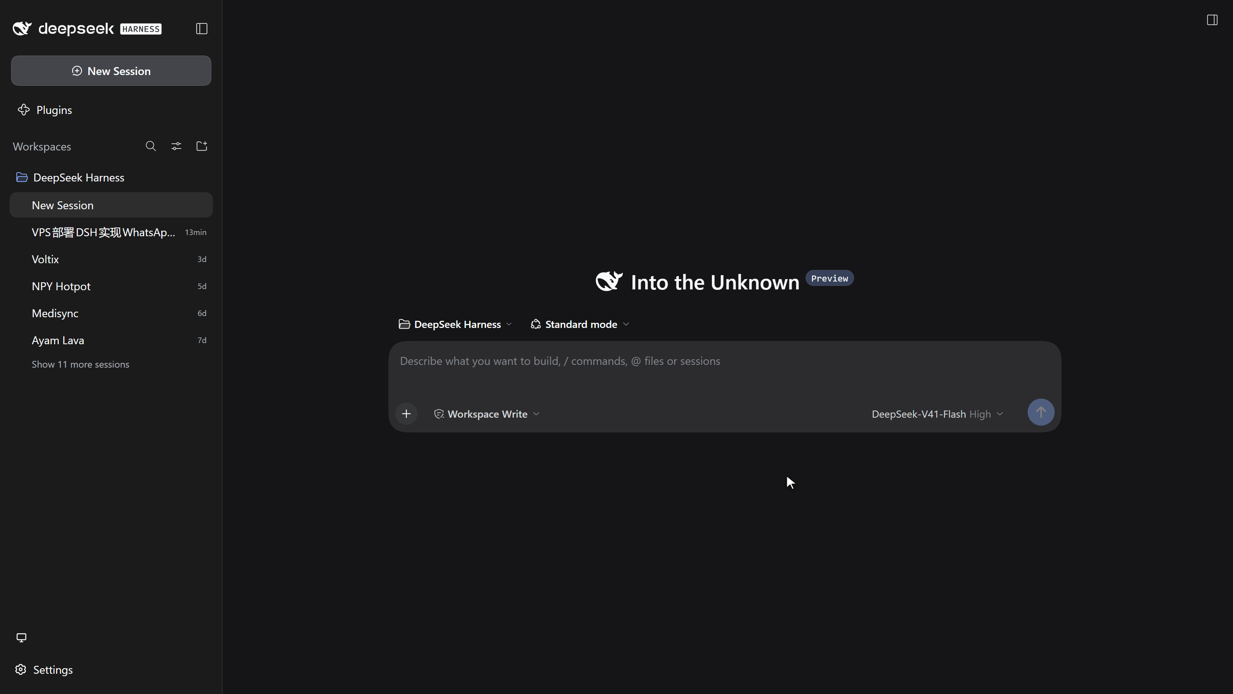Show 11 more sessions
The width and height of the screenshot is (1233, 694).
pos(80,364)
